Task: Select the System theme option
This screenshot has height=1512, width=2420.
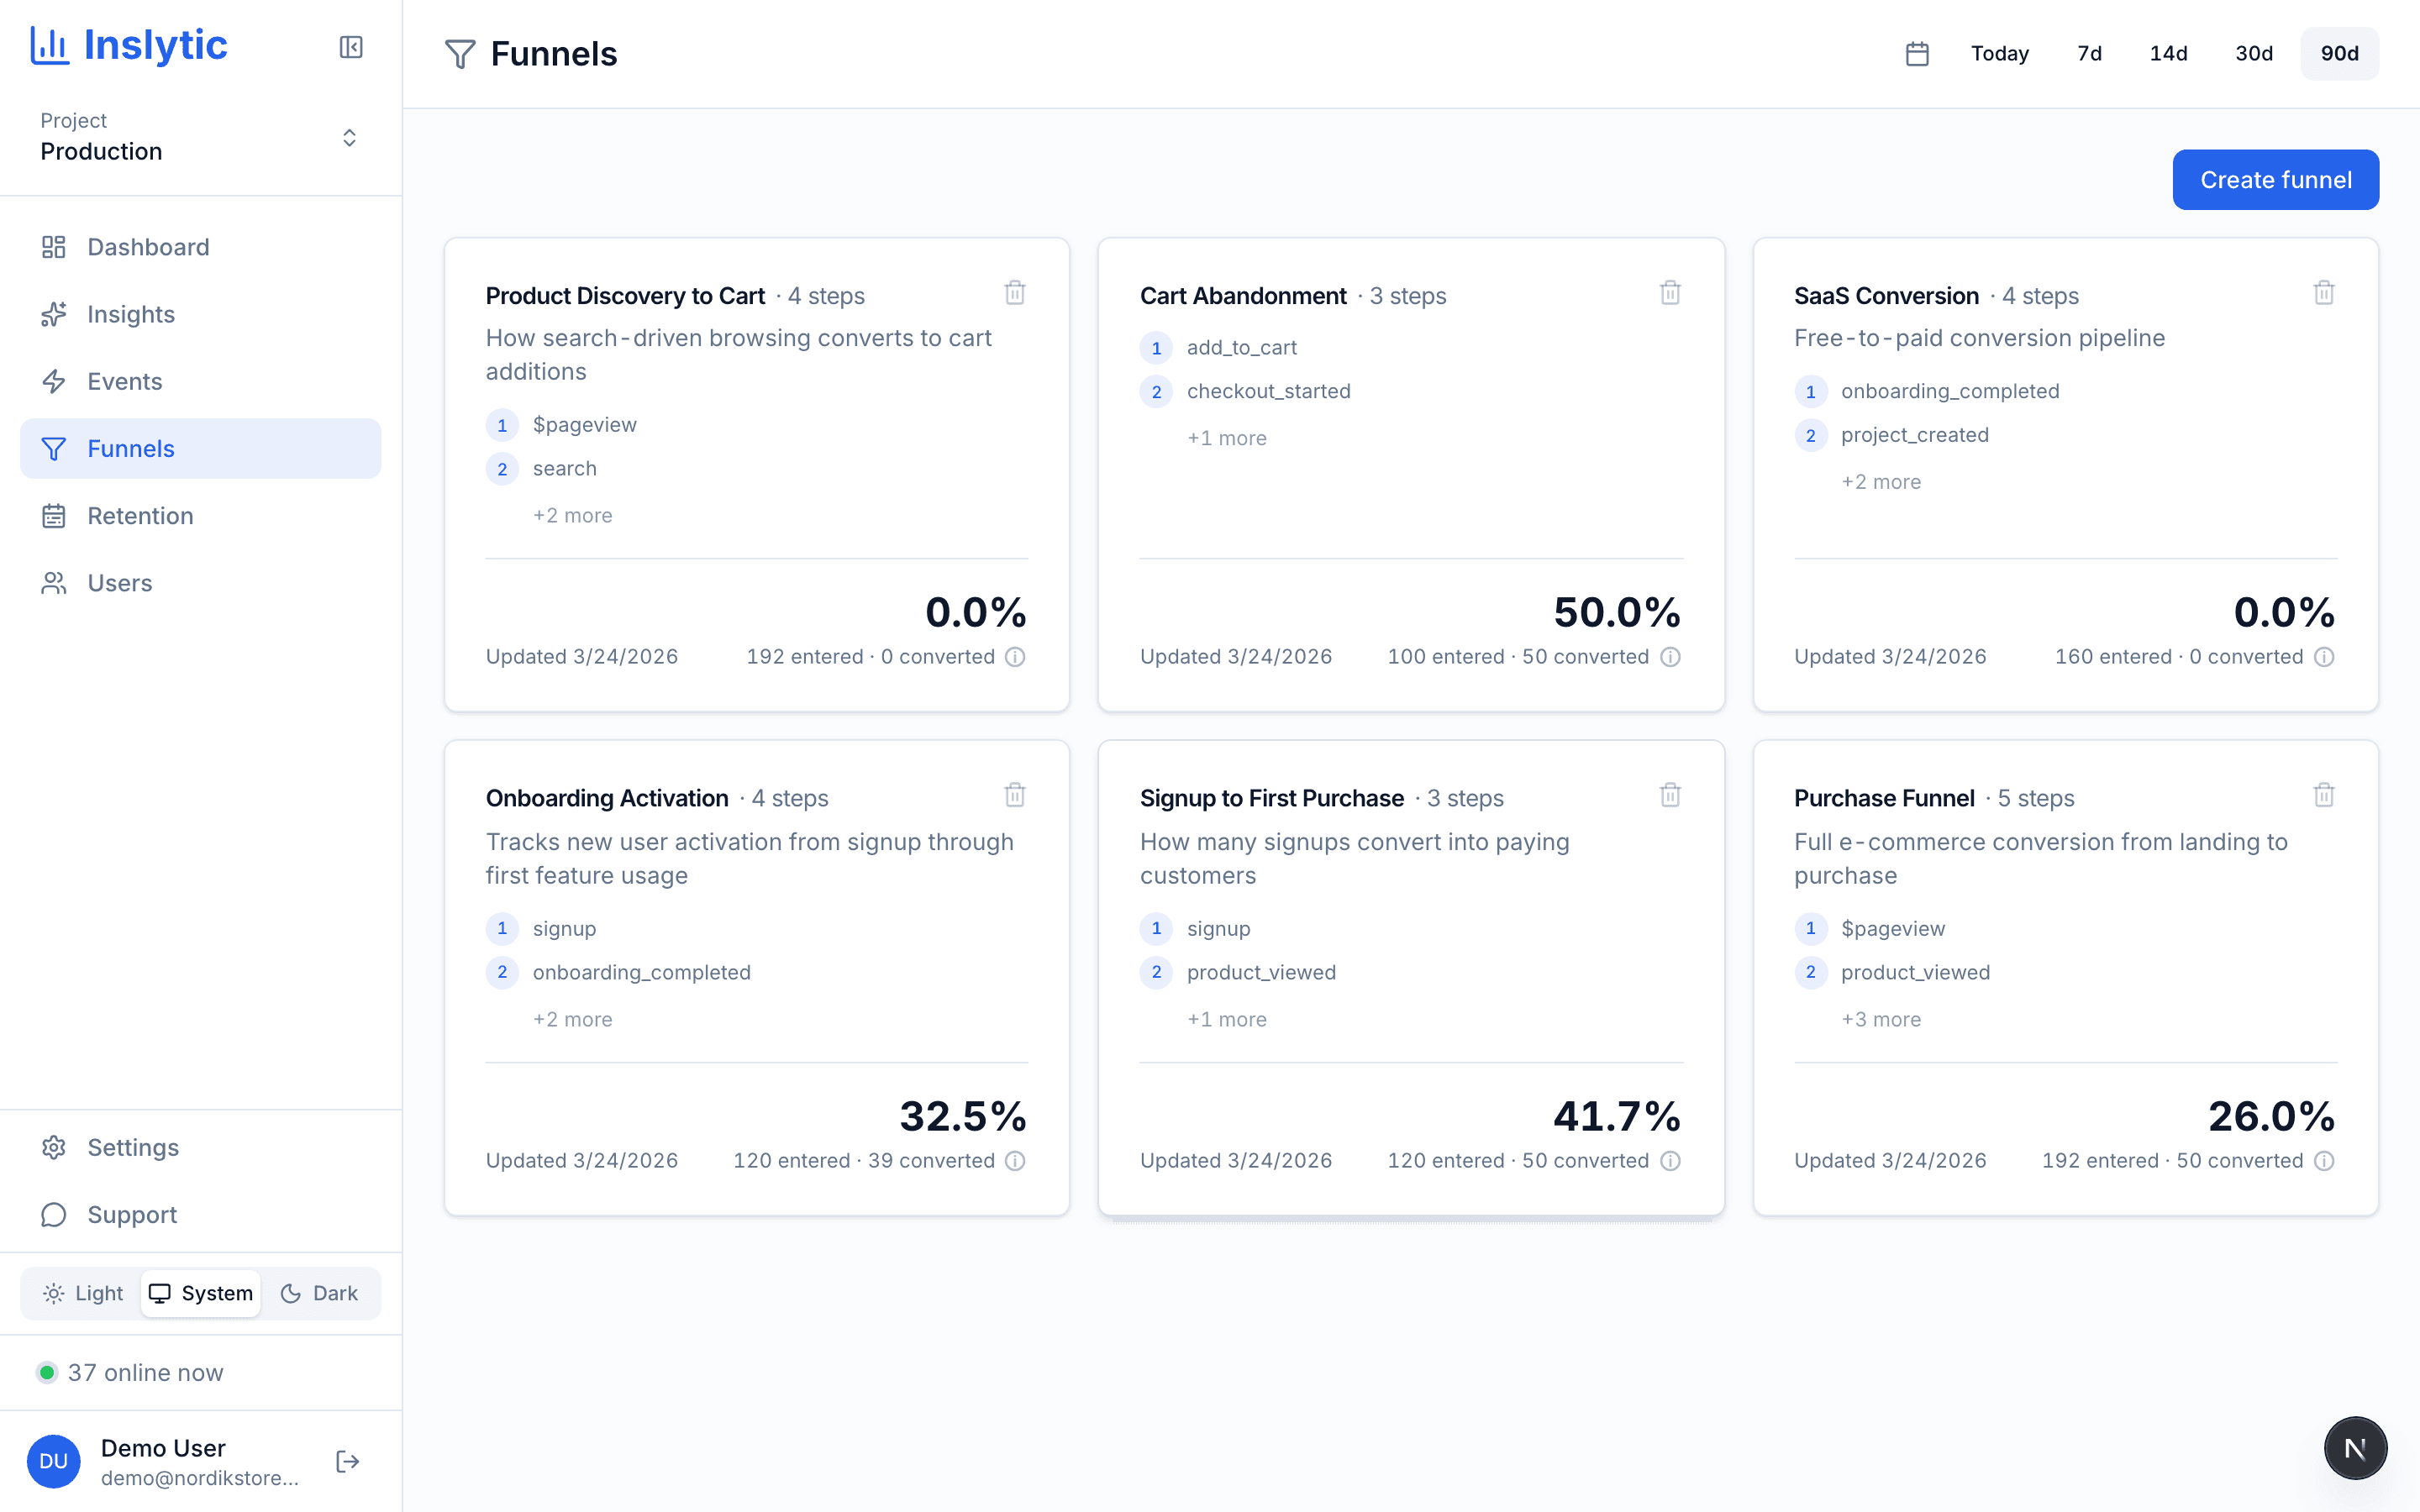Action: point(200,1292)
